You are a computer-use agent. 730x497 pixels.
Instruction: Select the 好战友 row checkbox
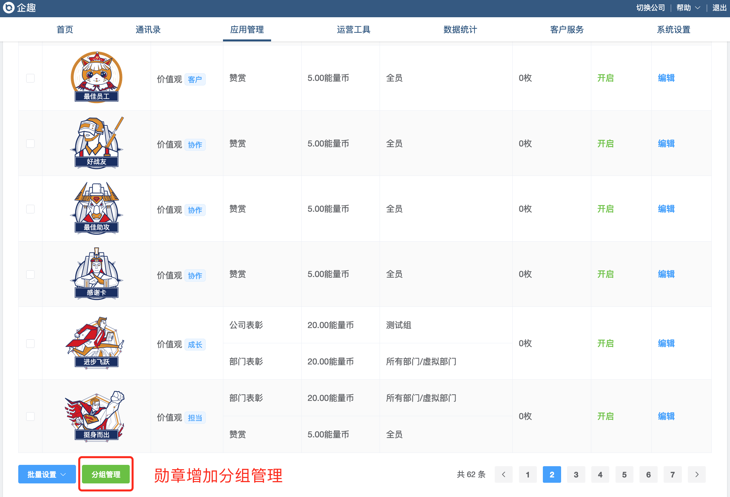coord(30,143)
